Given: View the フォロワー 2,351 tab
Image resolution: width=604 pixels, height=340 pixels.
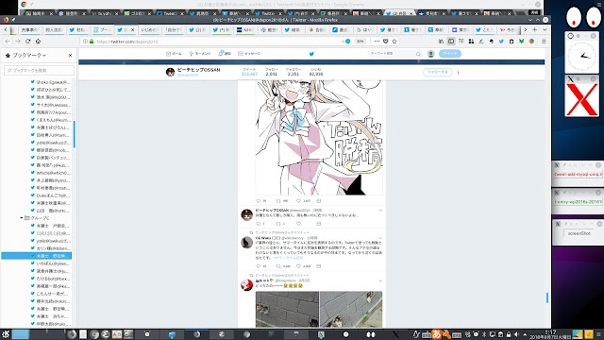Looking at the screenshot, I should (294, 72).
